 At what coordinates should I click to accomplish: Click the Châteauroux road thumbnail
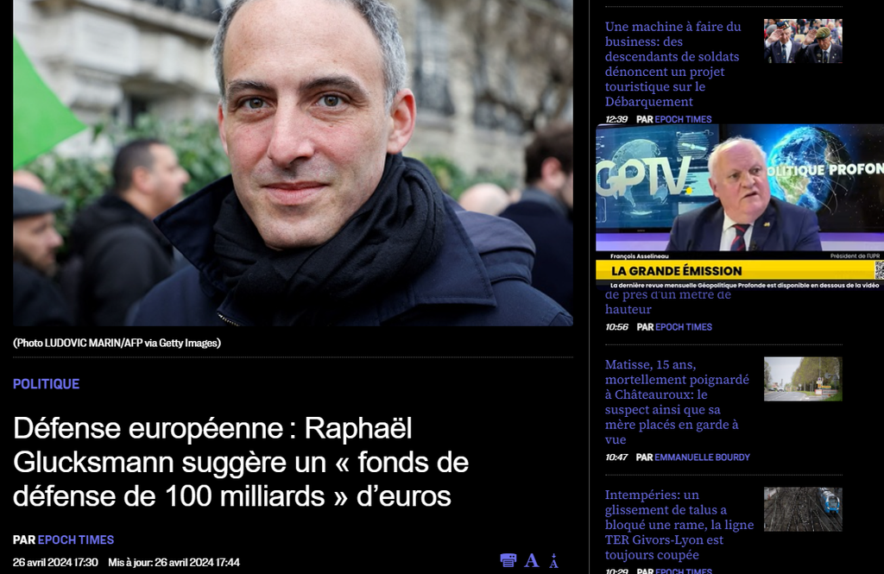803,379
